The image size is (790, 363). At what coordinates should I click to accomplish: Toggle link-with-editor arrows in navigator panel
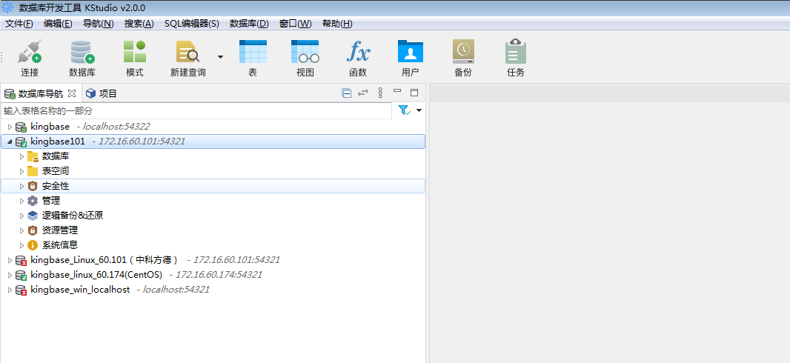tap(363, 93)
